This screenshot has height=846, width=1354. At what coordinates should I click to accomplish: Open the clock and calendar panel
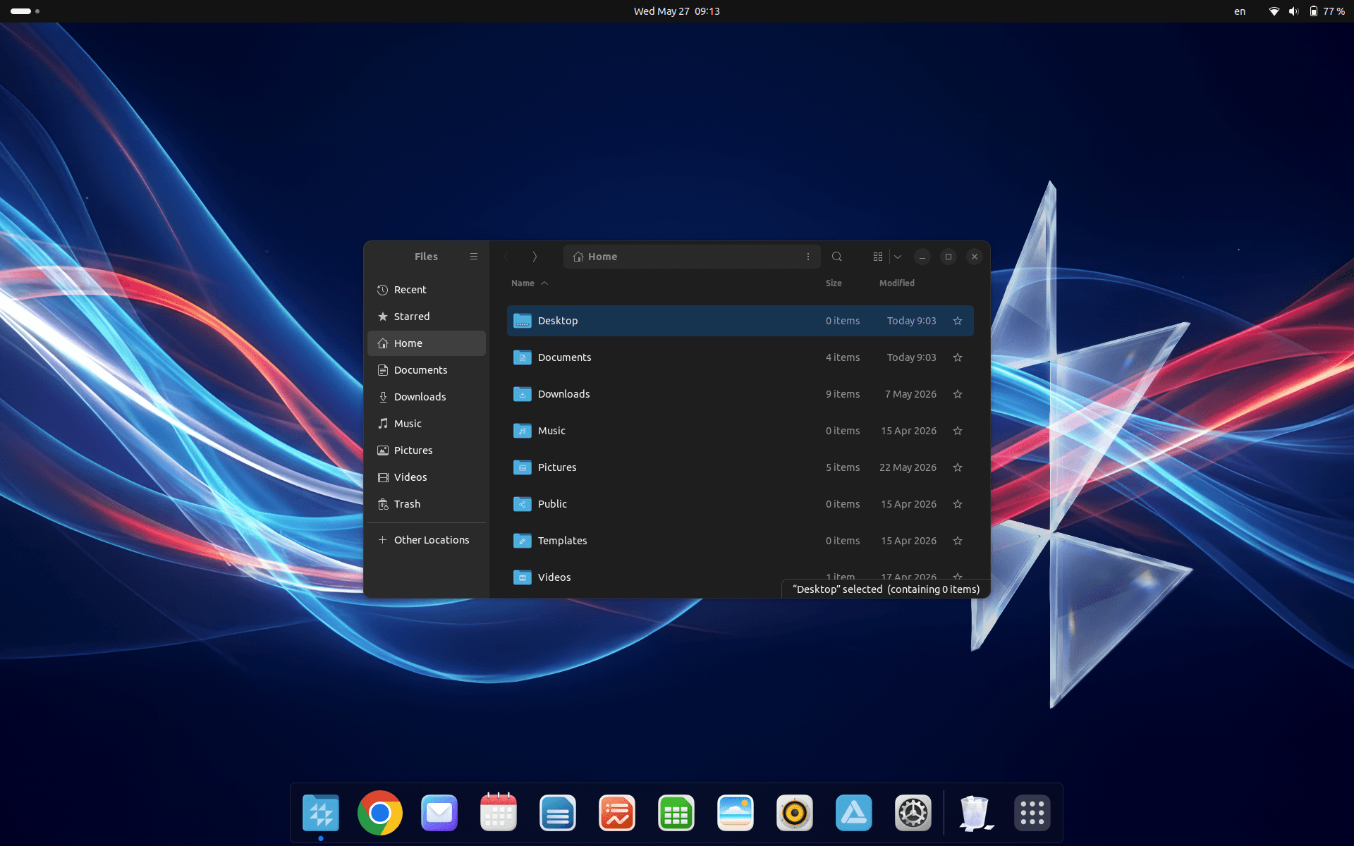tap(677, 11)
